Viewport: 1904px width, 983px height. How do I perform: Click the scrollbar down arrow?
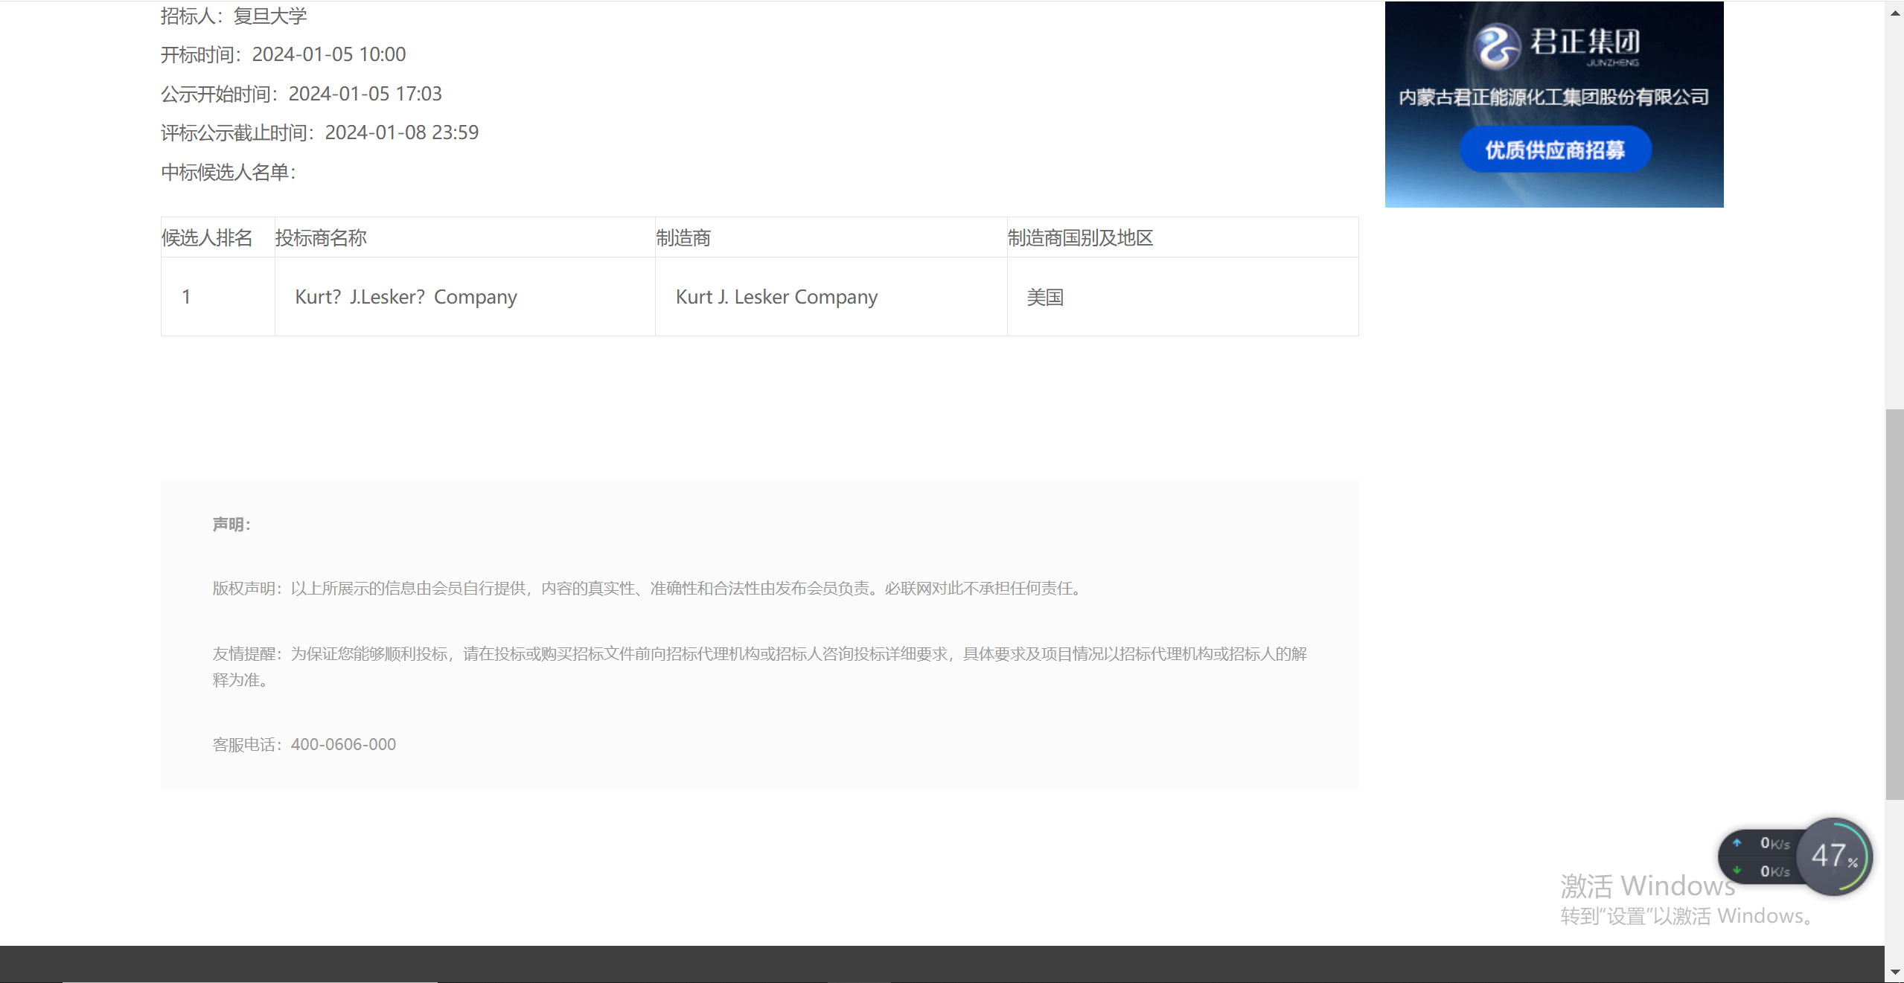coord(1894,972)
